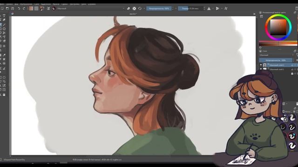Image resolution: width=298 pixels, height=167 pixels.
Task: Click the brush opacity slider in toolbar
Action: pos(159,8)
